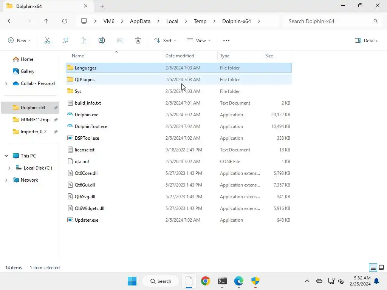Show hidden tray icons chevron
The width and height of the screenshot is (387, 290).
tap(307, 281)
